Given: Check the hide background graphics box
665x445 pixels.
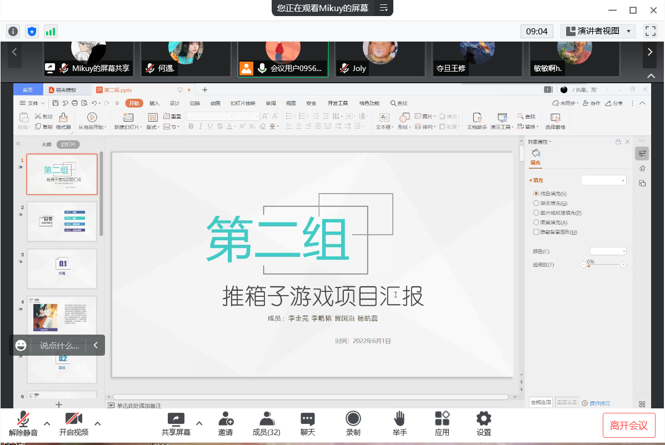Looking at the screenshot, I should [x=536, y=232].
